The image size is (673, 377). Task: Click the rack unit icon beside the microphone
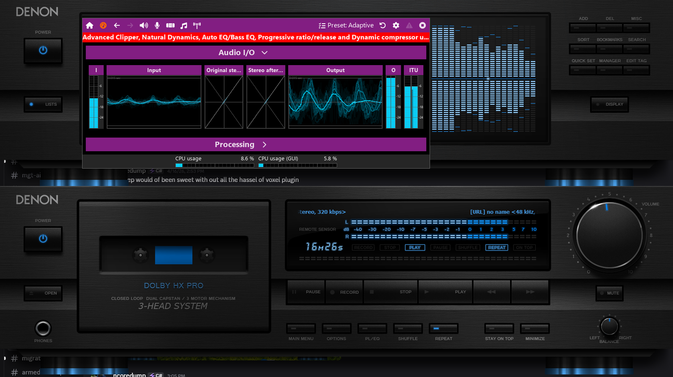pos(170,25)
